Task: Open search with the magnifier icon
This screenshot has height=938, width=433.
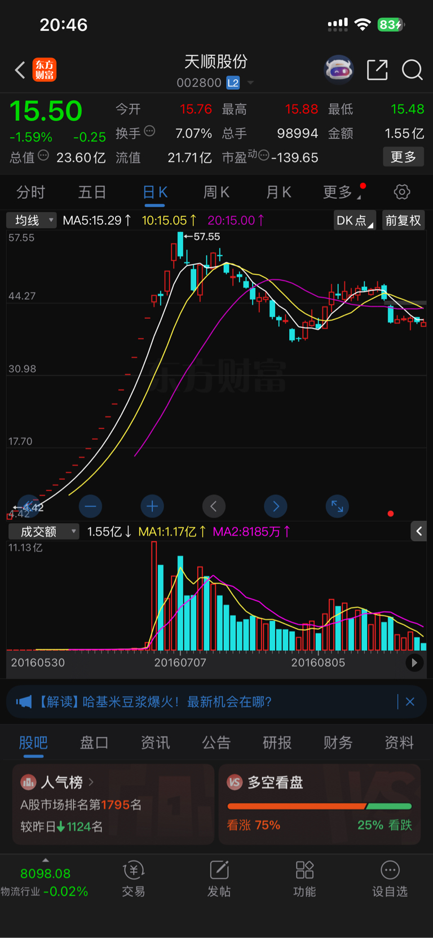Action: pyautogui.click(x=412, y=70)
